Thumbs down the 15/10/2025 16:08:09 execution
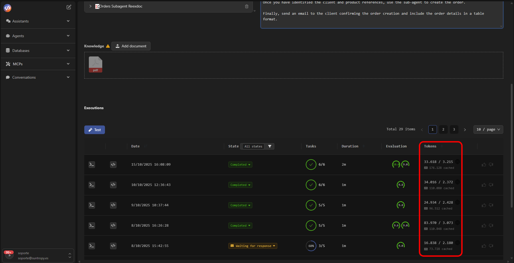 click(x=491, y=165)
